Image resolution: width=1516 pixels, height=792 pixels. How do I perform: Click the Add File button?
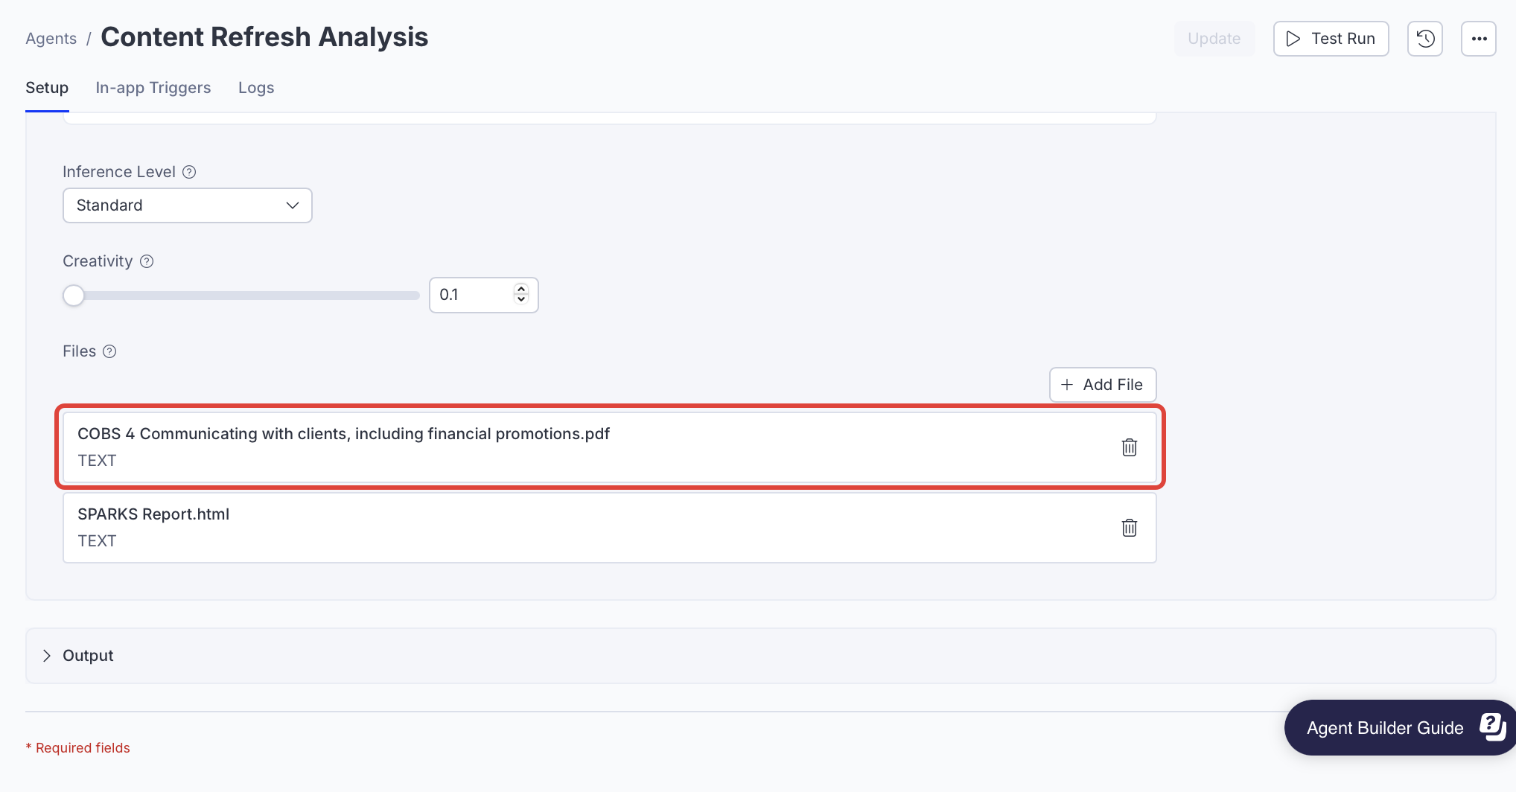[1102, 385]
